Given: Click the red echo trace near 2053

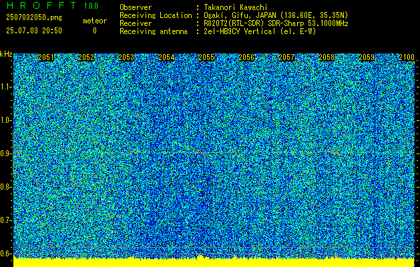Looking at the screenshot, I should tap(132, 152).
